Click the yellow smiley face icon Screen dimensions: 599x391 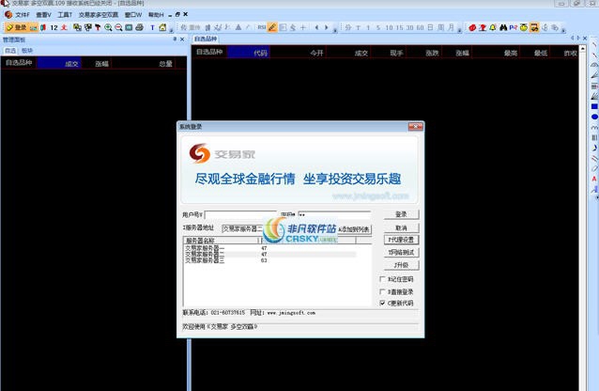click(523, 27)
